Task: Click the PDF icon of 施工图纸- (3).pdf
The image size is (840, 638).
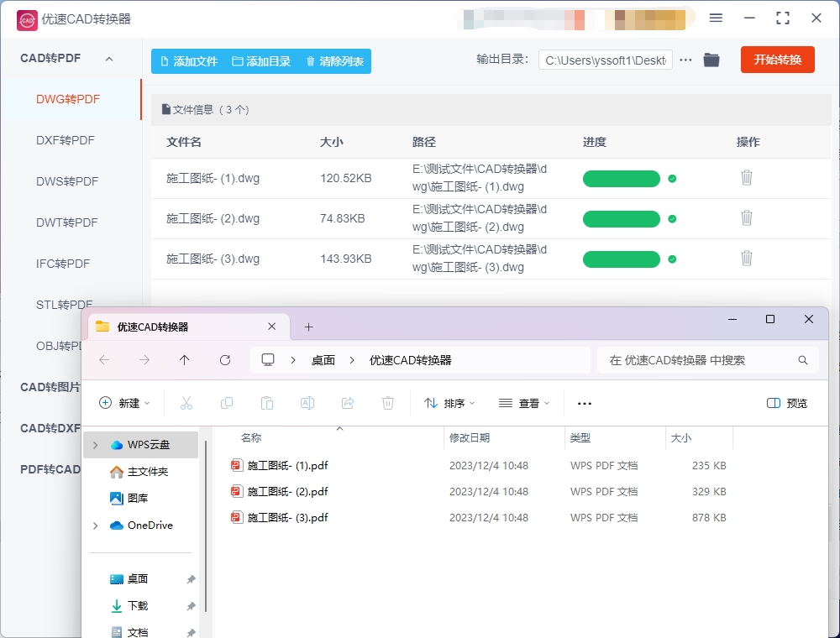Action: (236, 517)
